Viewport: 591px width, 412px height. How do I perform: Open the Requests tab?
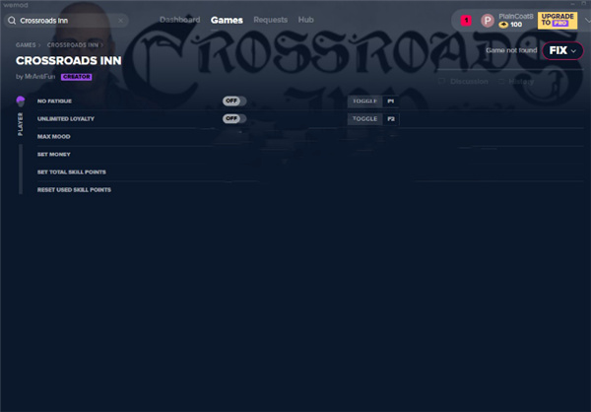(270, 20)
